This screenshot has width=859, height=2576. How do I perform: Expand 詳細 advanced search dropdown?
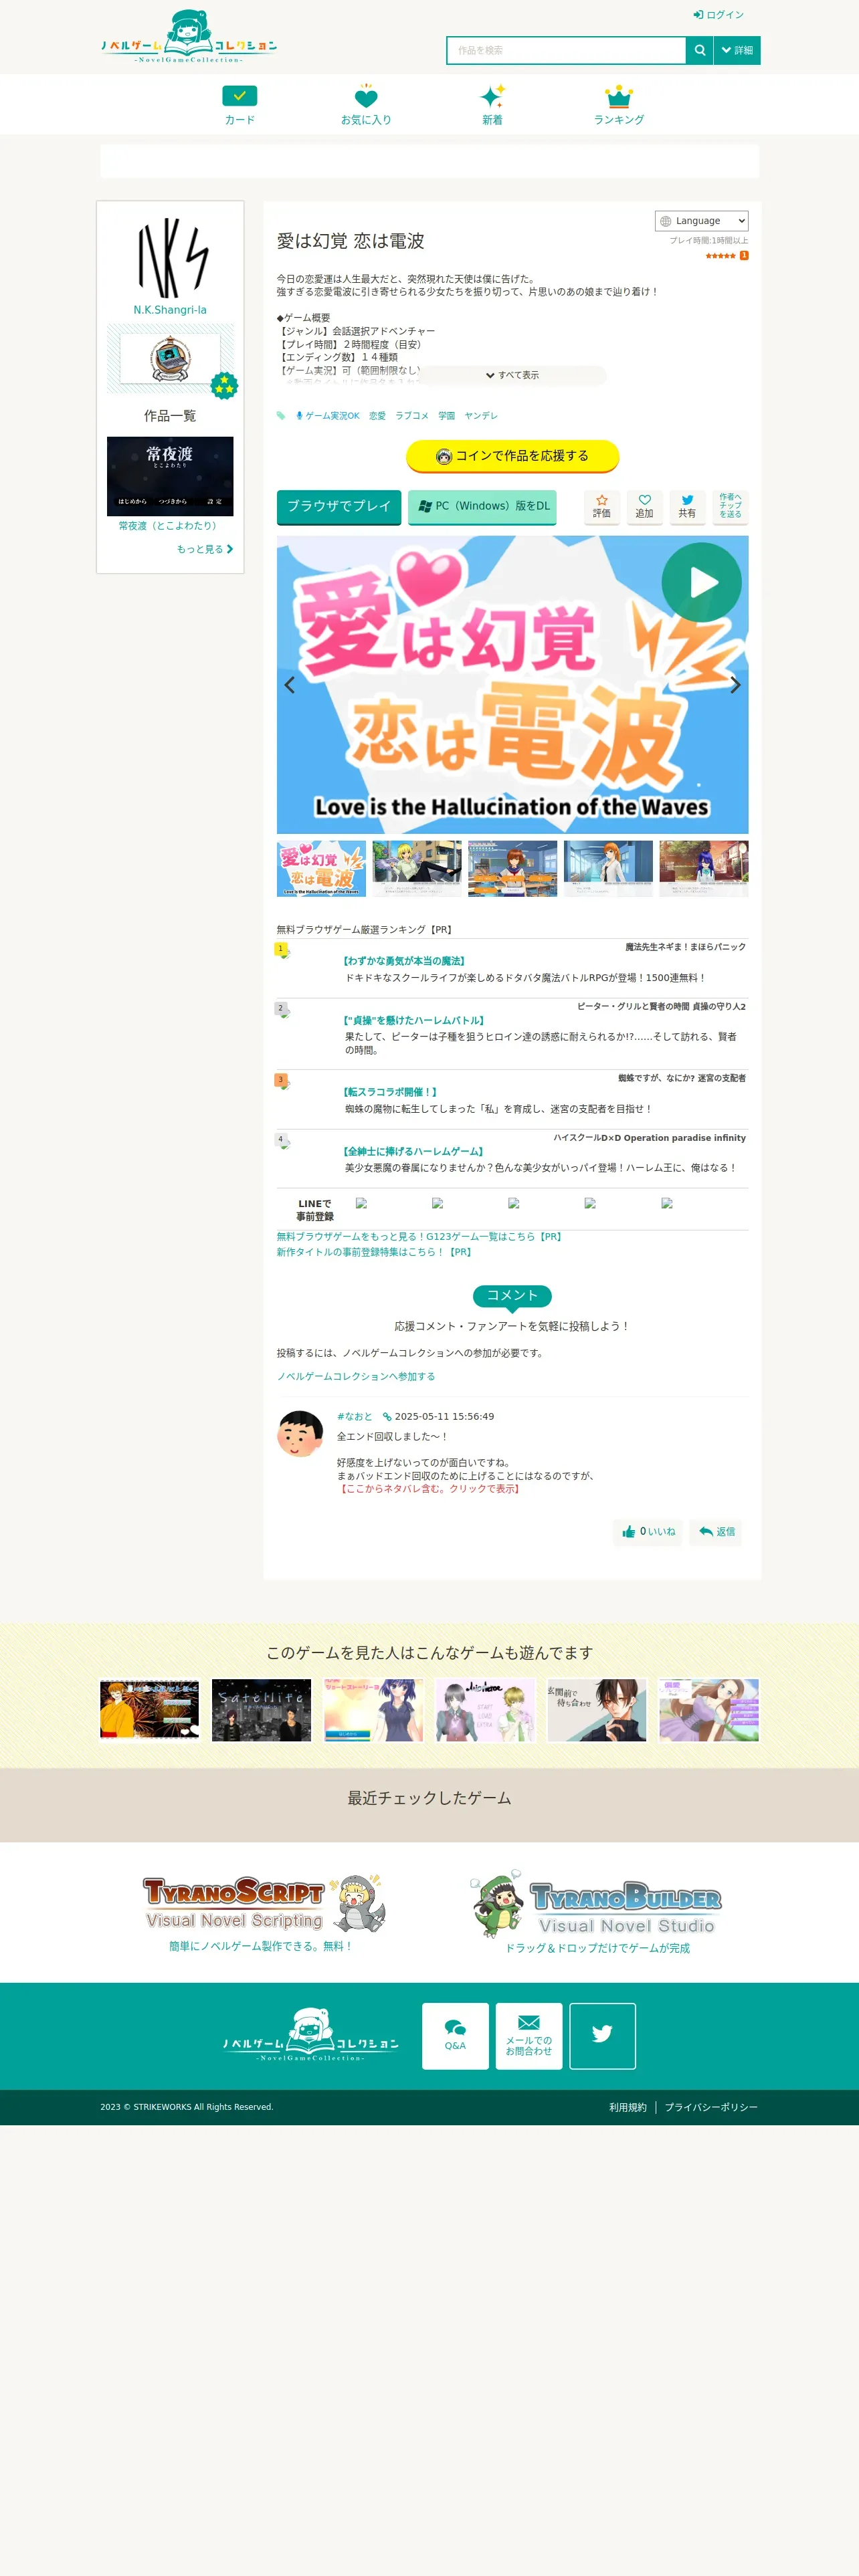click(x=737, y=50)
